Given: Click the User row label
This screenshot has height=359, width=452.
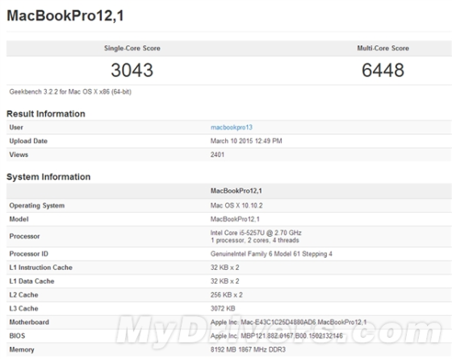Looking at the screenshot, I should click(x=16, y=128).
